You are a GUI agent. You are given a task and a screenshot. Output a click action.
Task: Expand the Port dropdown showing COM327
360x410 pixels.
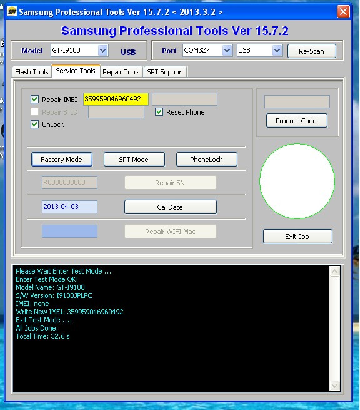click(227, 50)
